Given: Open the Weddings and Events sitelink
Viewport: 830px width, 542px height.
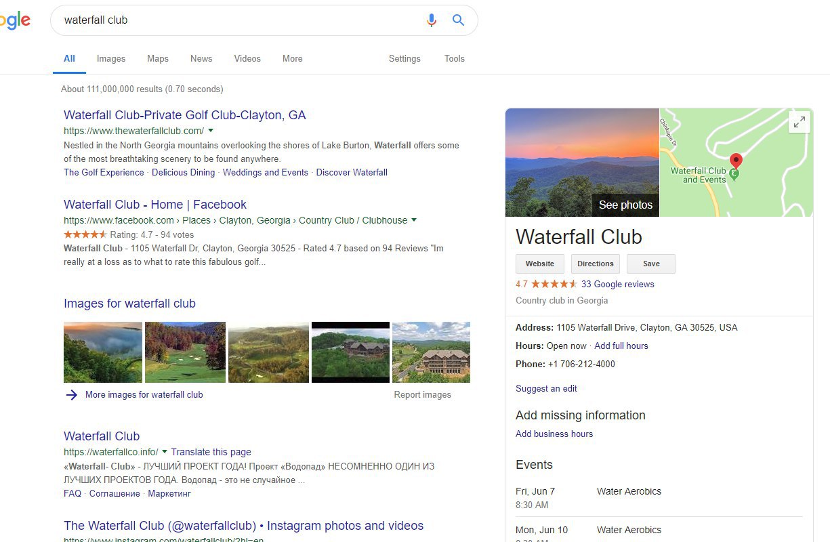Looking at the screenshot, I should point(266,173).
